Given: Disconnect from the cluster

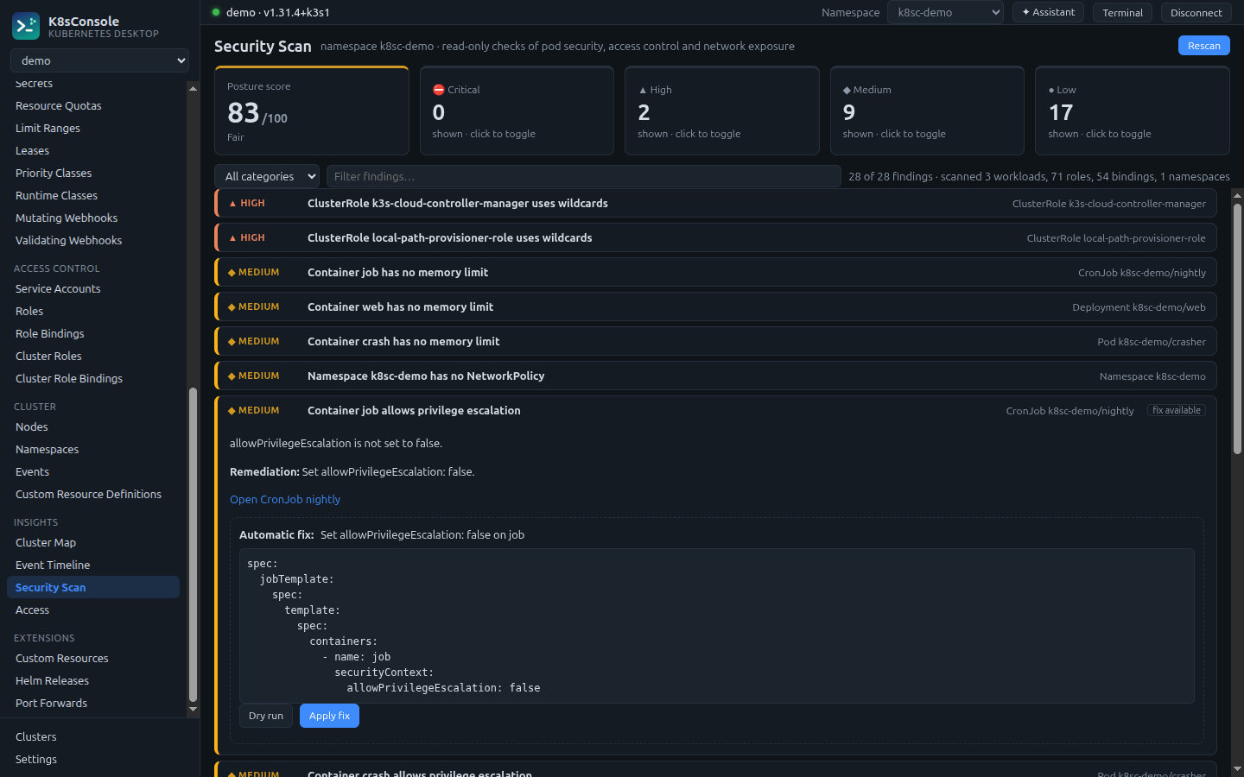Looking at the screenshot, I should [x=1196, y=12].
